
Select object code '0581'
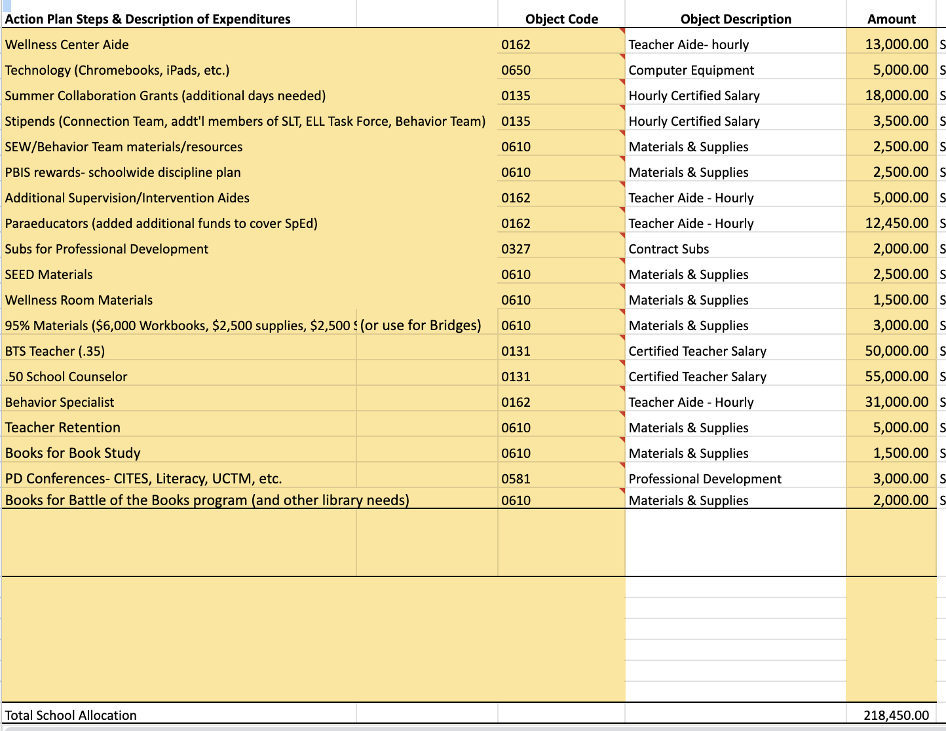[516, 479]
